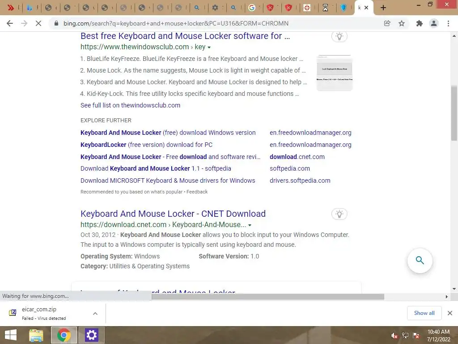Expand download.cnet.com URL dropdown arrow
The image size is (458, 344).
tap(250, 225)
